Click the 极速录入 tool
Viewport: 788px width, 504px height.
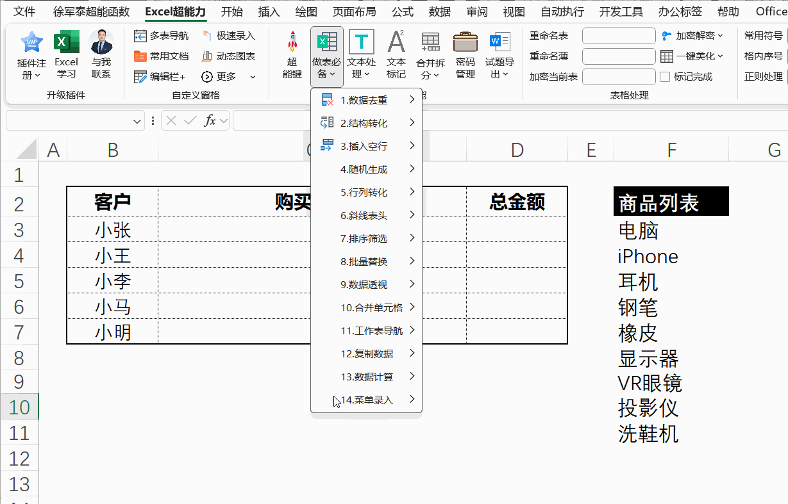point(228,36)
